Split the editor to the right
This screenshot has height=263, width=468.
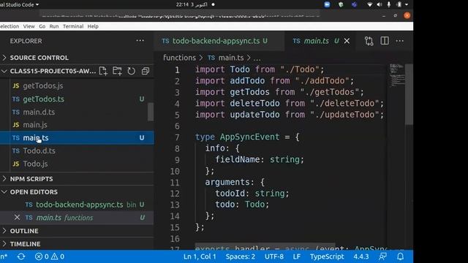[385, 41]
